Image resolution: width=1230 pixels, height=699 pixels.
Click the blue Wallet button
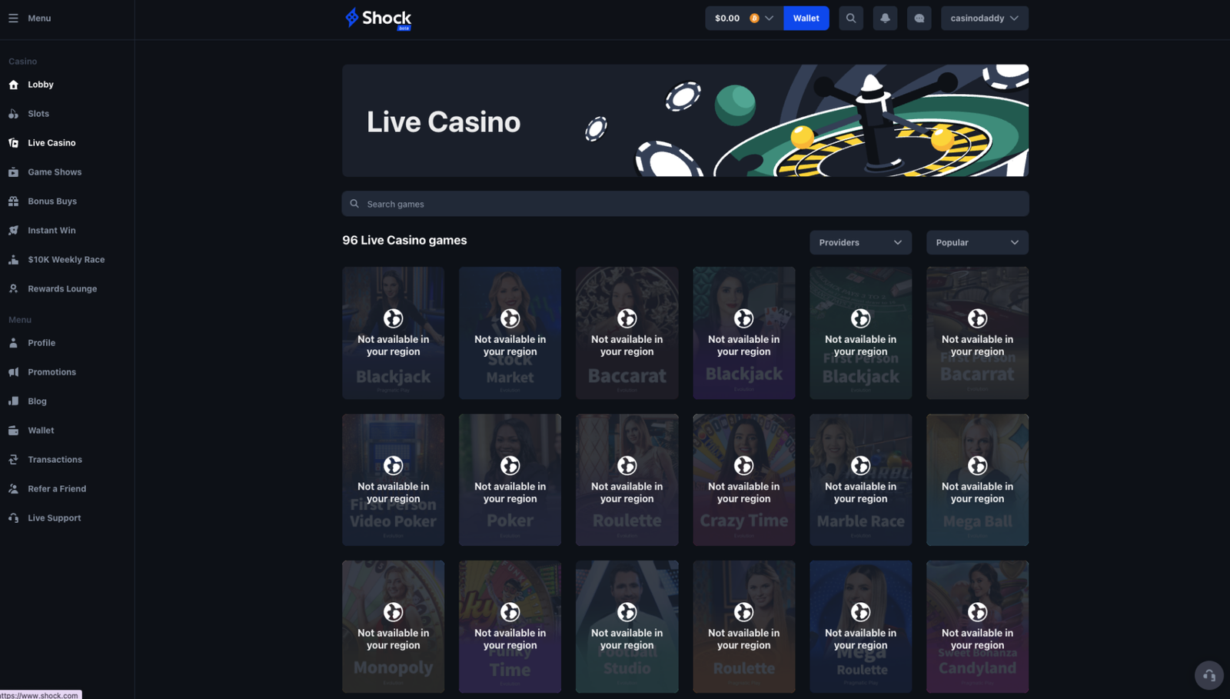click(x=806, y=18)
